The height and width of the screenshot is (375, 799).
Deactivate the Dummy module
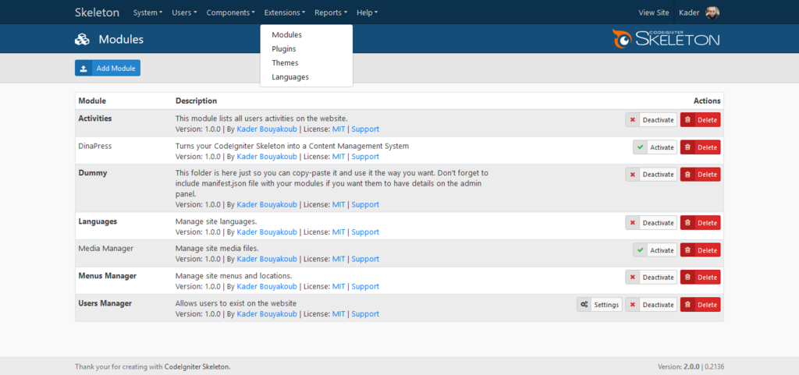[652, 175]
